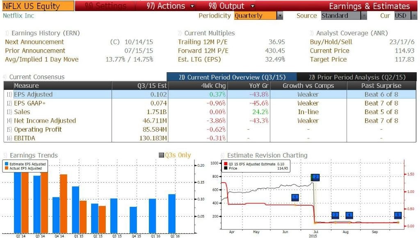This screenshot has width=420, height=238.
Task: Click the Q2 16 estimate bar
Action: tap(172, 214)
